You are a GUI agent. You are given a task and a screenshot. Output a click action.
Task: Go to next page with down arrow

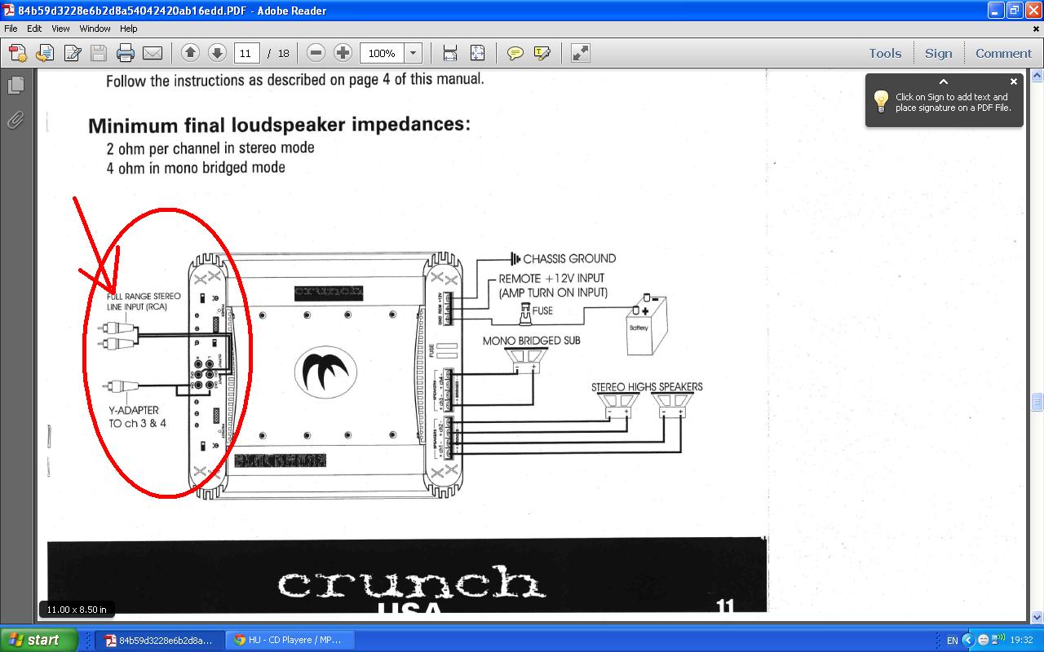217,53
